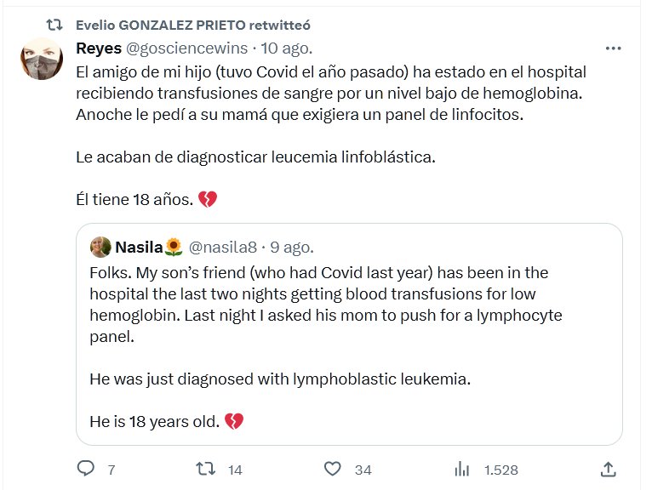This screenshot has width=652, height=490.
Task: Like the tweet with the heart icon
Action: click(335, 469)
